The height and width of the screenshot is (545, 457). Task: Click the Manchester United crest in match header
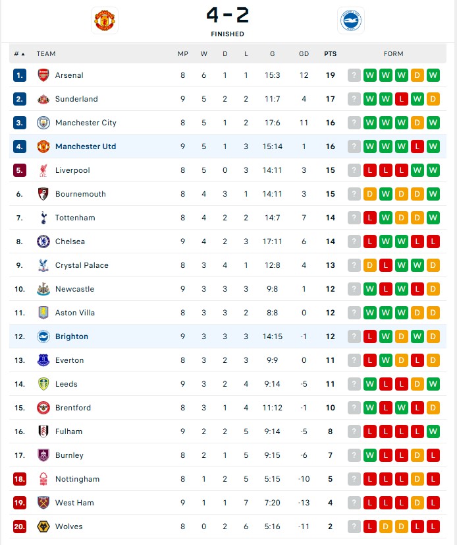click(x=105, y=20)
